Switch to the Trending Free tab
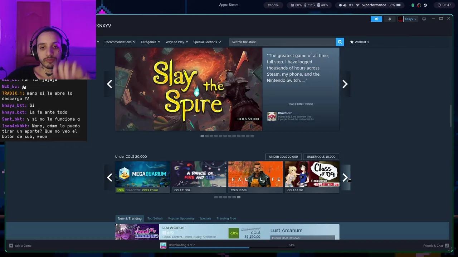This screenshot has height=257, width=458. click(226, 218)
